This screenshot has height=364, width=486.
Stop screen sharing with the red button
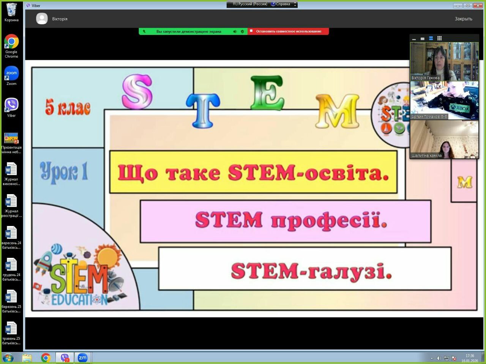pyautogui.click(x=288, y=31)
